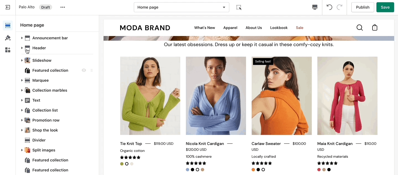
Task: Switch the desktop preview device icon
Action: (x=315, y=7)
